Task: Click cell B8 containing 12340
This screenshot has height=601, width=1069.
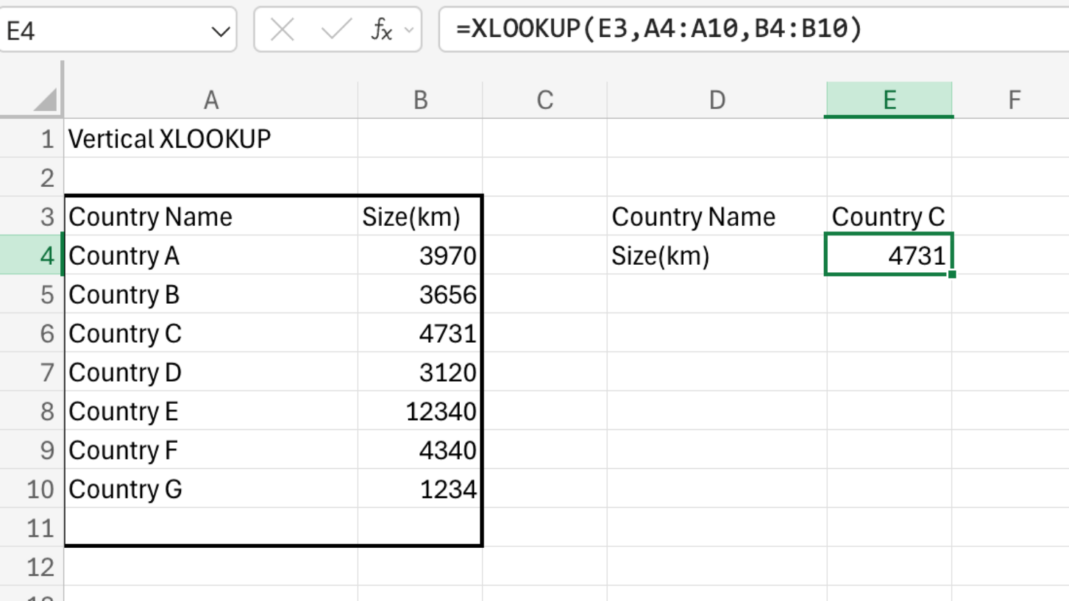Action: click(x=420, y=411)
